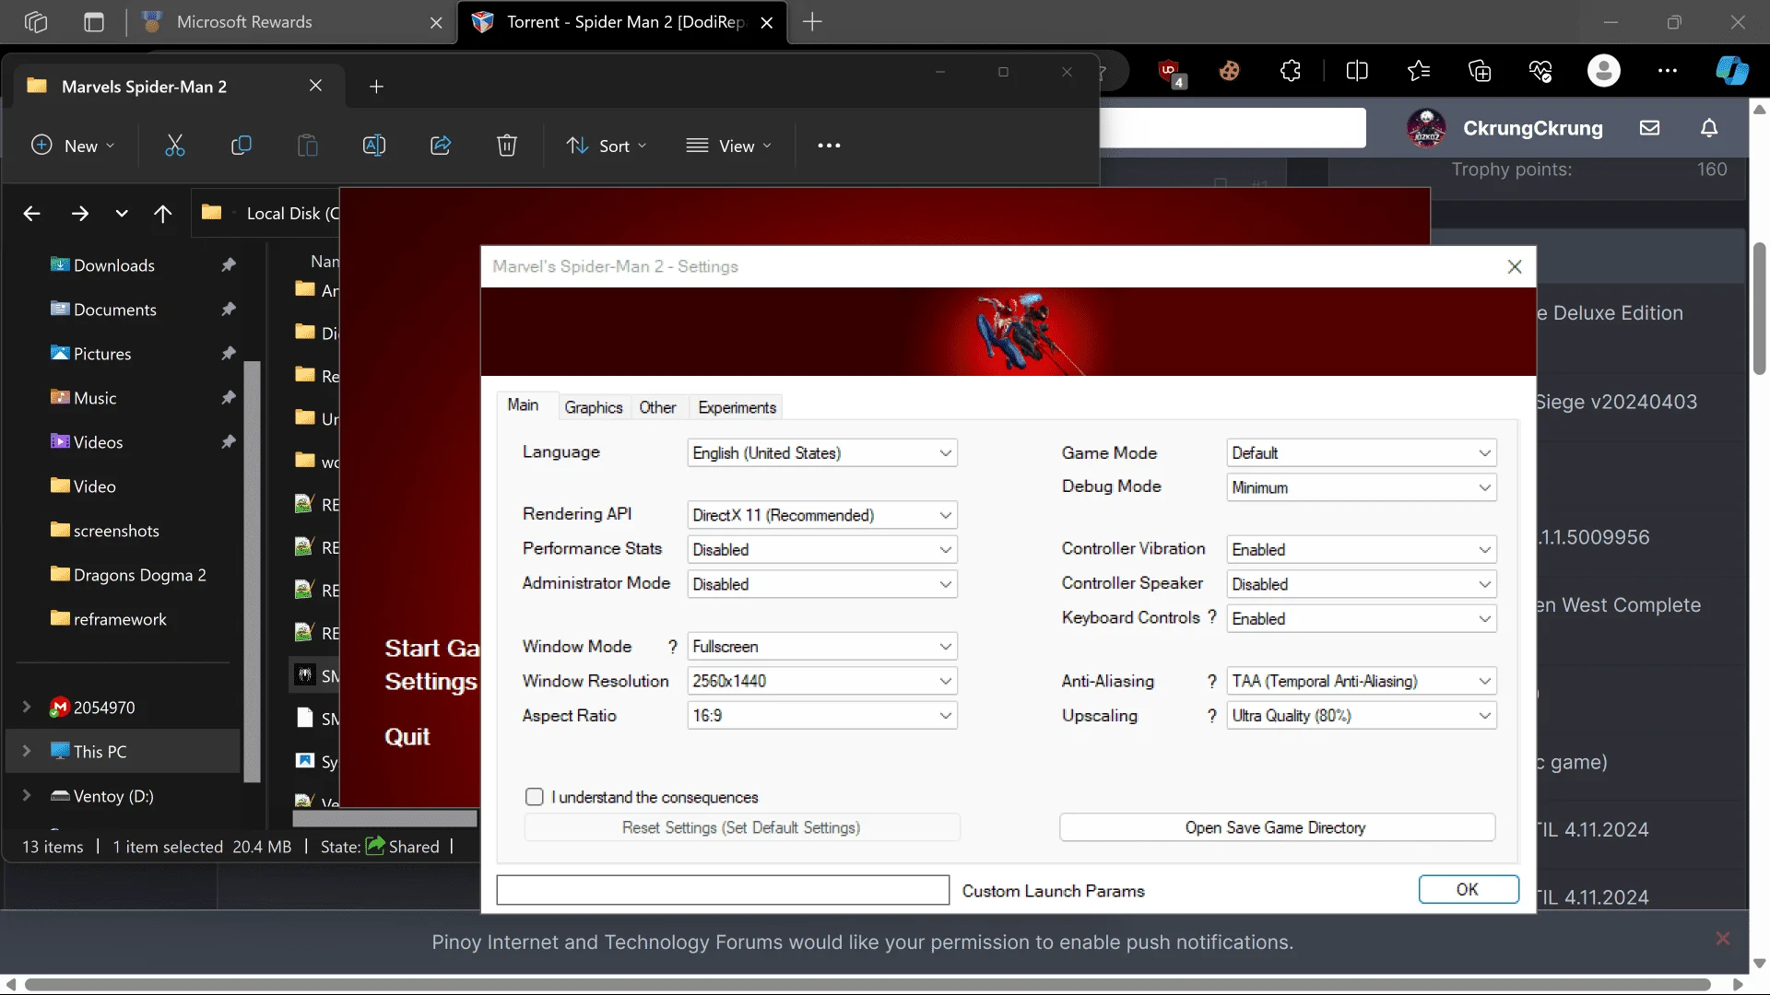This screenshot has height=995, width=1770.
Task: Select the Torrent - Spider Man 2 browser tab
Action: pos(622,22)
